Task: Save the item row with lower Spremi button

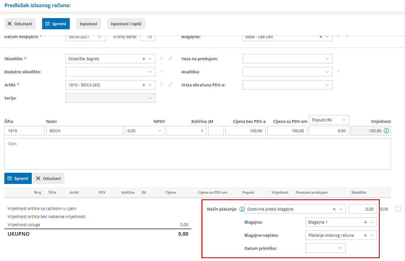Action: pos(18,178)
